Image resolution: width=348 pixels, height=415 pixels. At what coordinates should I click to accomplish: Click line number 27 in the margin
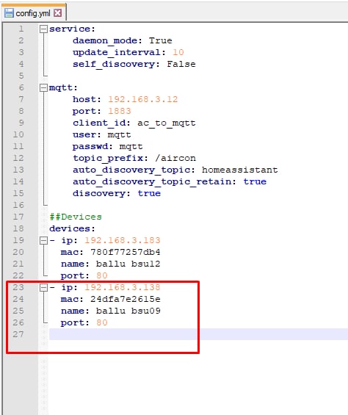[x=18, y=334]
